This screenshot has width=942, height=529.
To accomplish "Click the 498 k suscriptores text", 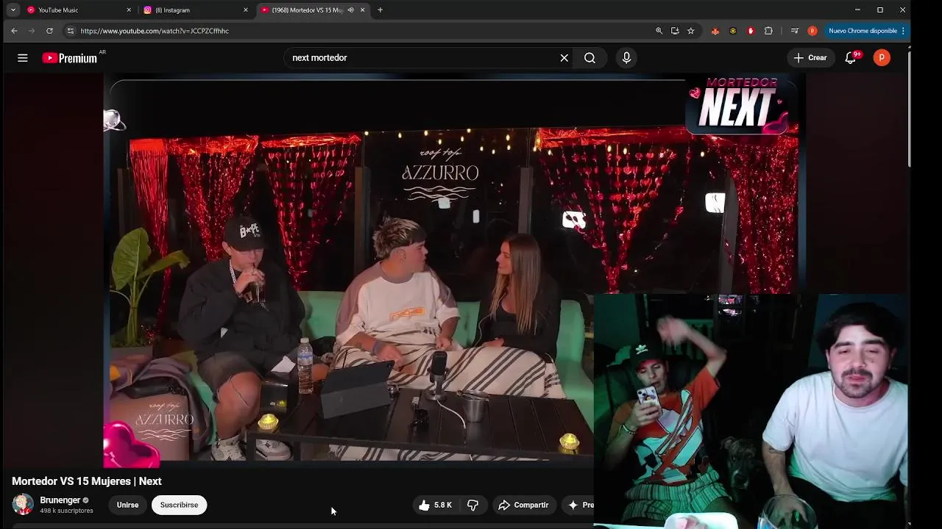I will click(66, 511).
